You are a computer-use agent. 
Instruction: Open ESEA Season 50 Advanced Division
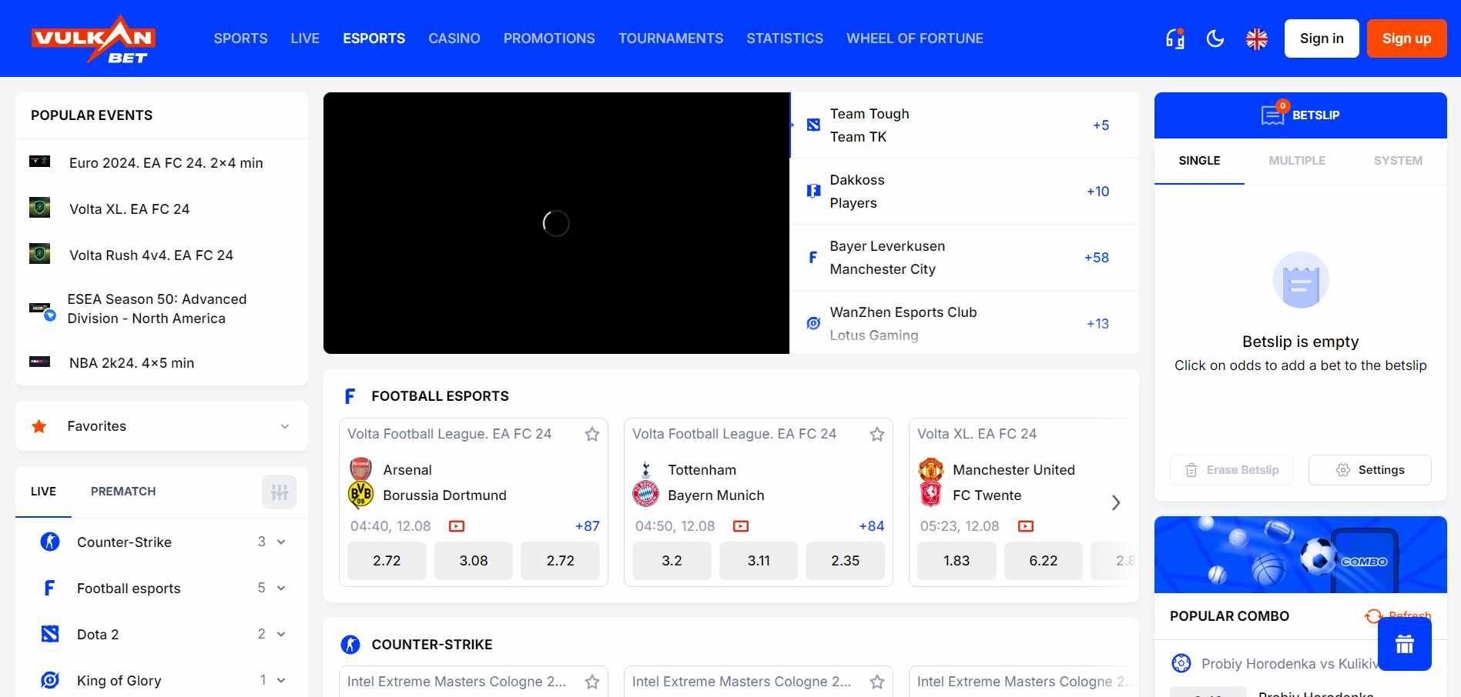tap(162, 308)
